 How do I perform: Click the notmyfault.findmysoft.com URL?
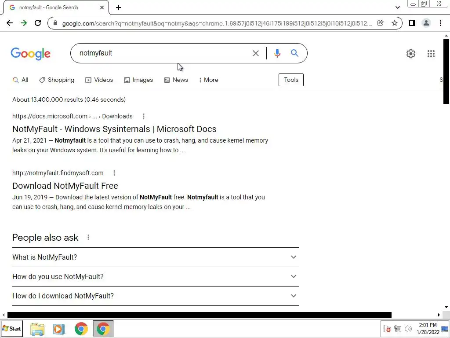[58, 173]
